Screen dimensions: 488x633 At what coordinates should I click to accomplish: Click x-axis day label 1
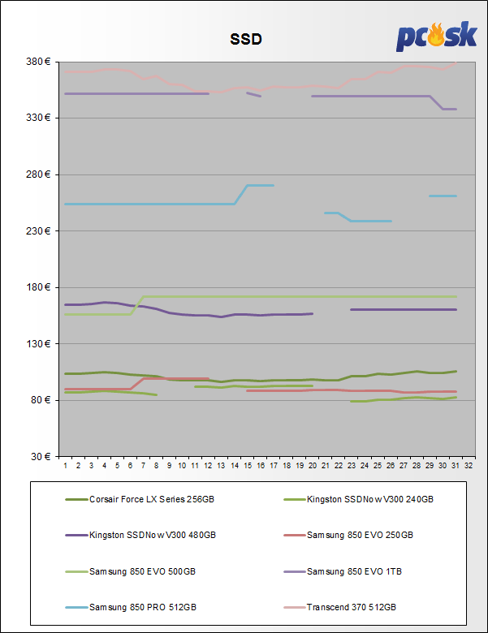click(66, 466)
